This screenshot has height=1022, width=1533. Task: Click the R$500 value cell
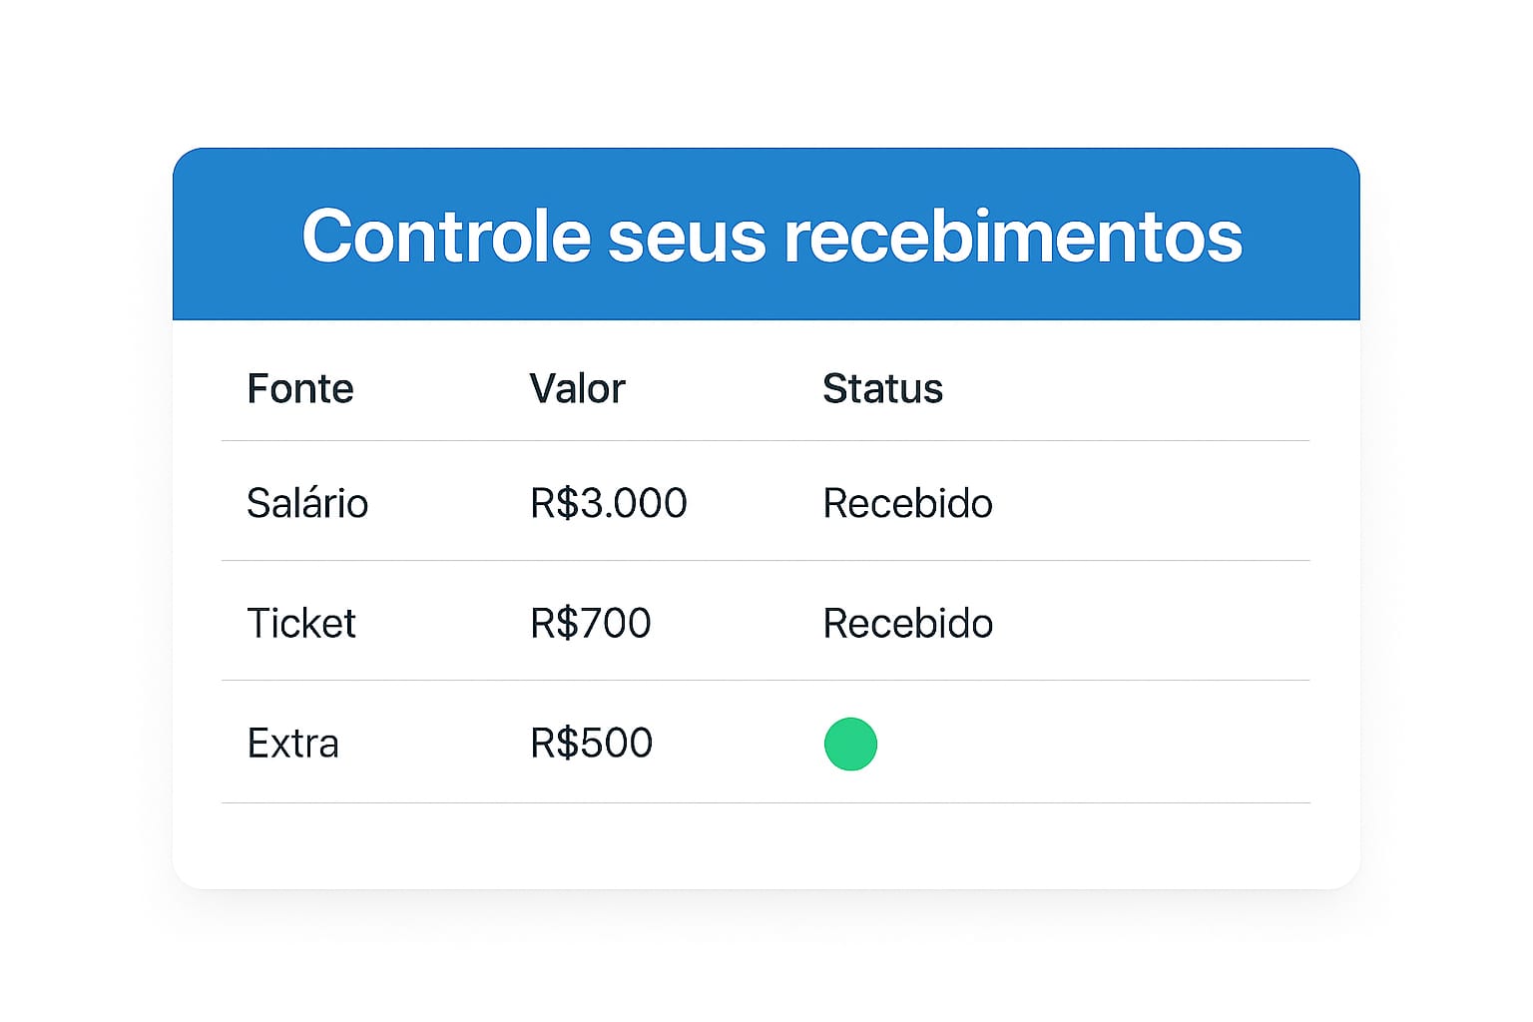tap(592, 744)
